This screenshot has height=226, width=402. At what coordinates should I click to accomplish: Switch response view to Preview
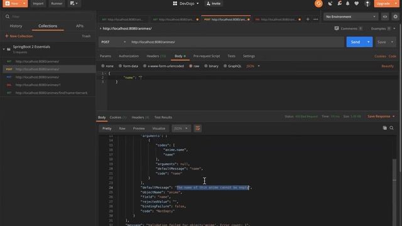point(139,128)
